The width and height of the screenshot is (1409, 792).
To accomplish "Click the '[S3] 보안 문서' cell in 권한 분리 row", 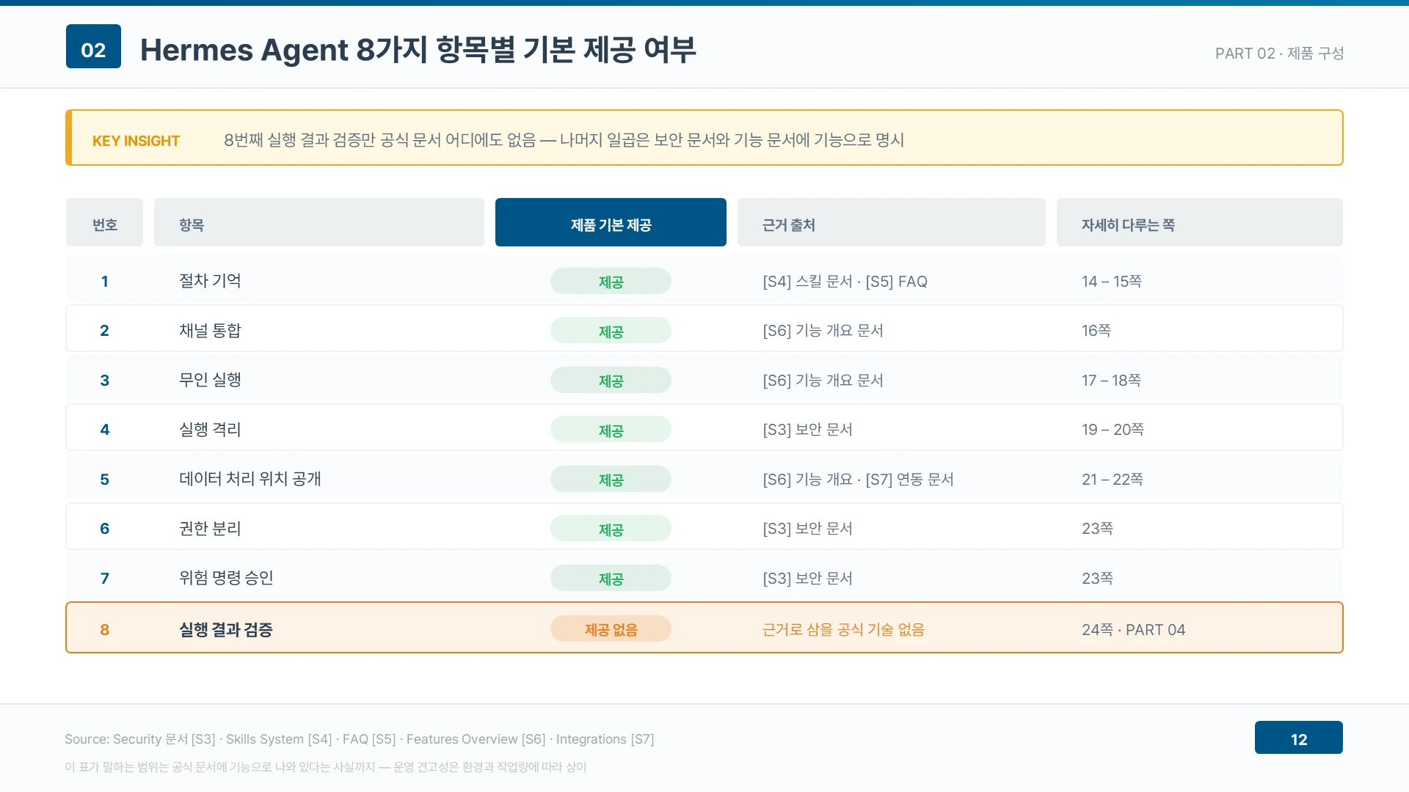I will (x=807, y=529).
